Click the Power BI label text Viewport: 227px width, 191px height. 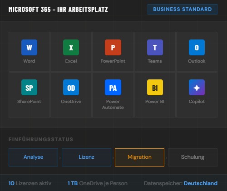coord(155,102)
